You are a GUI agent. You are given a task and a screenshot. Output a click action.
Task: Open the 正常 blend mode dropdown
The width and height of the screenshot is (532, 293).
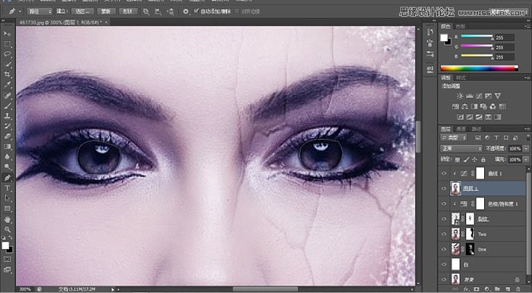click(x=461, y=148)
